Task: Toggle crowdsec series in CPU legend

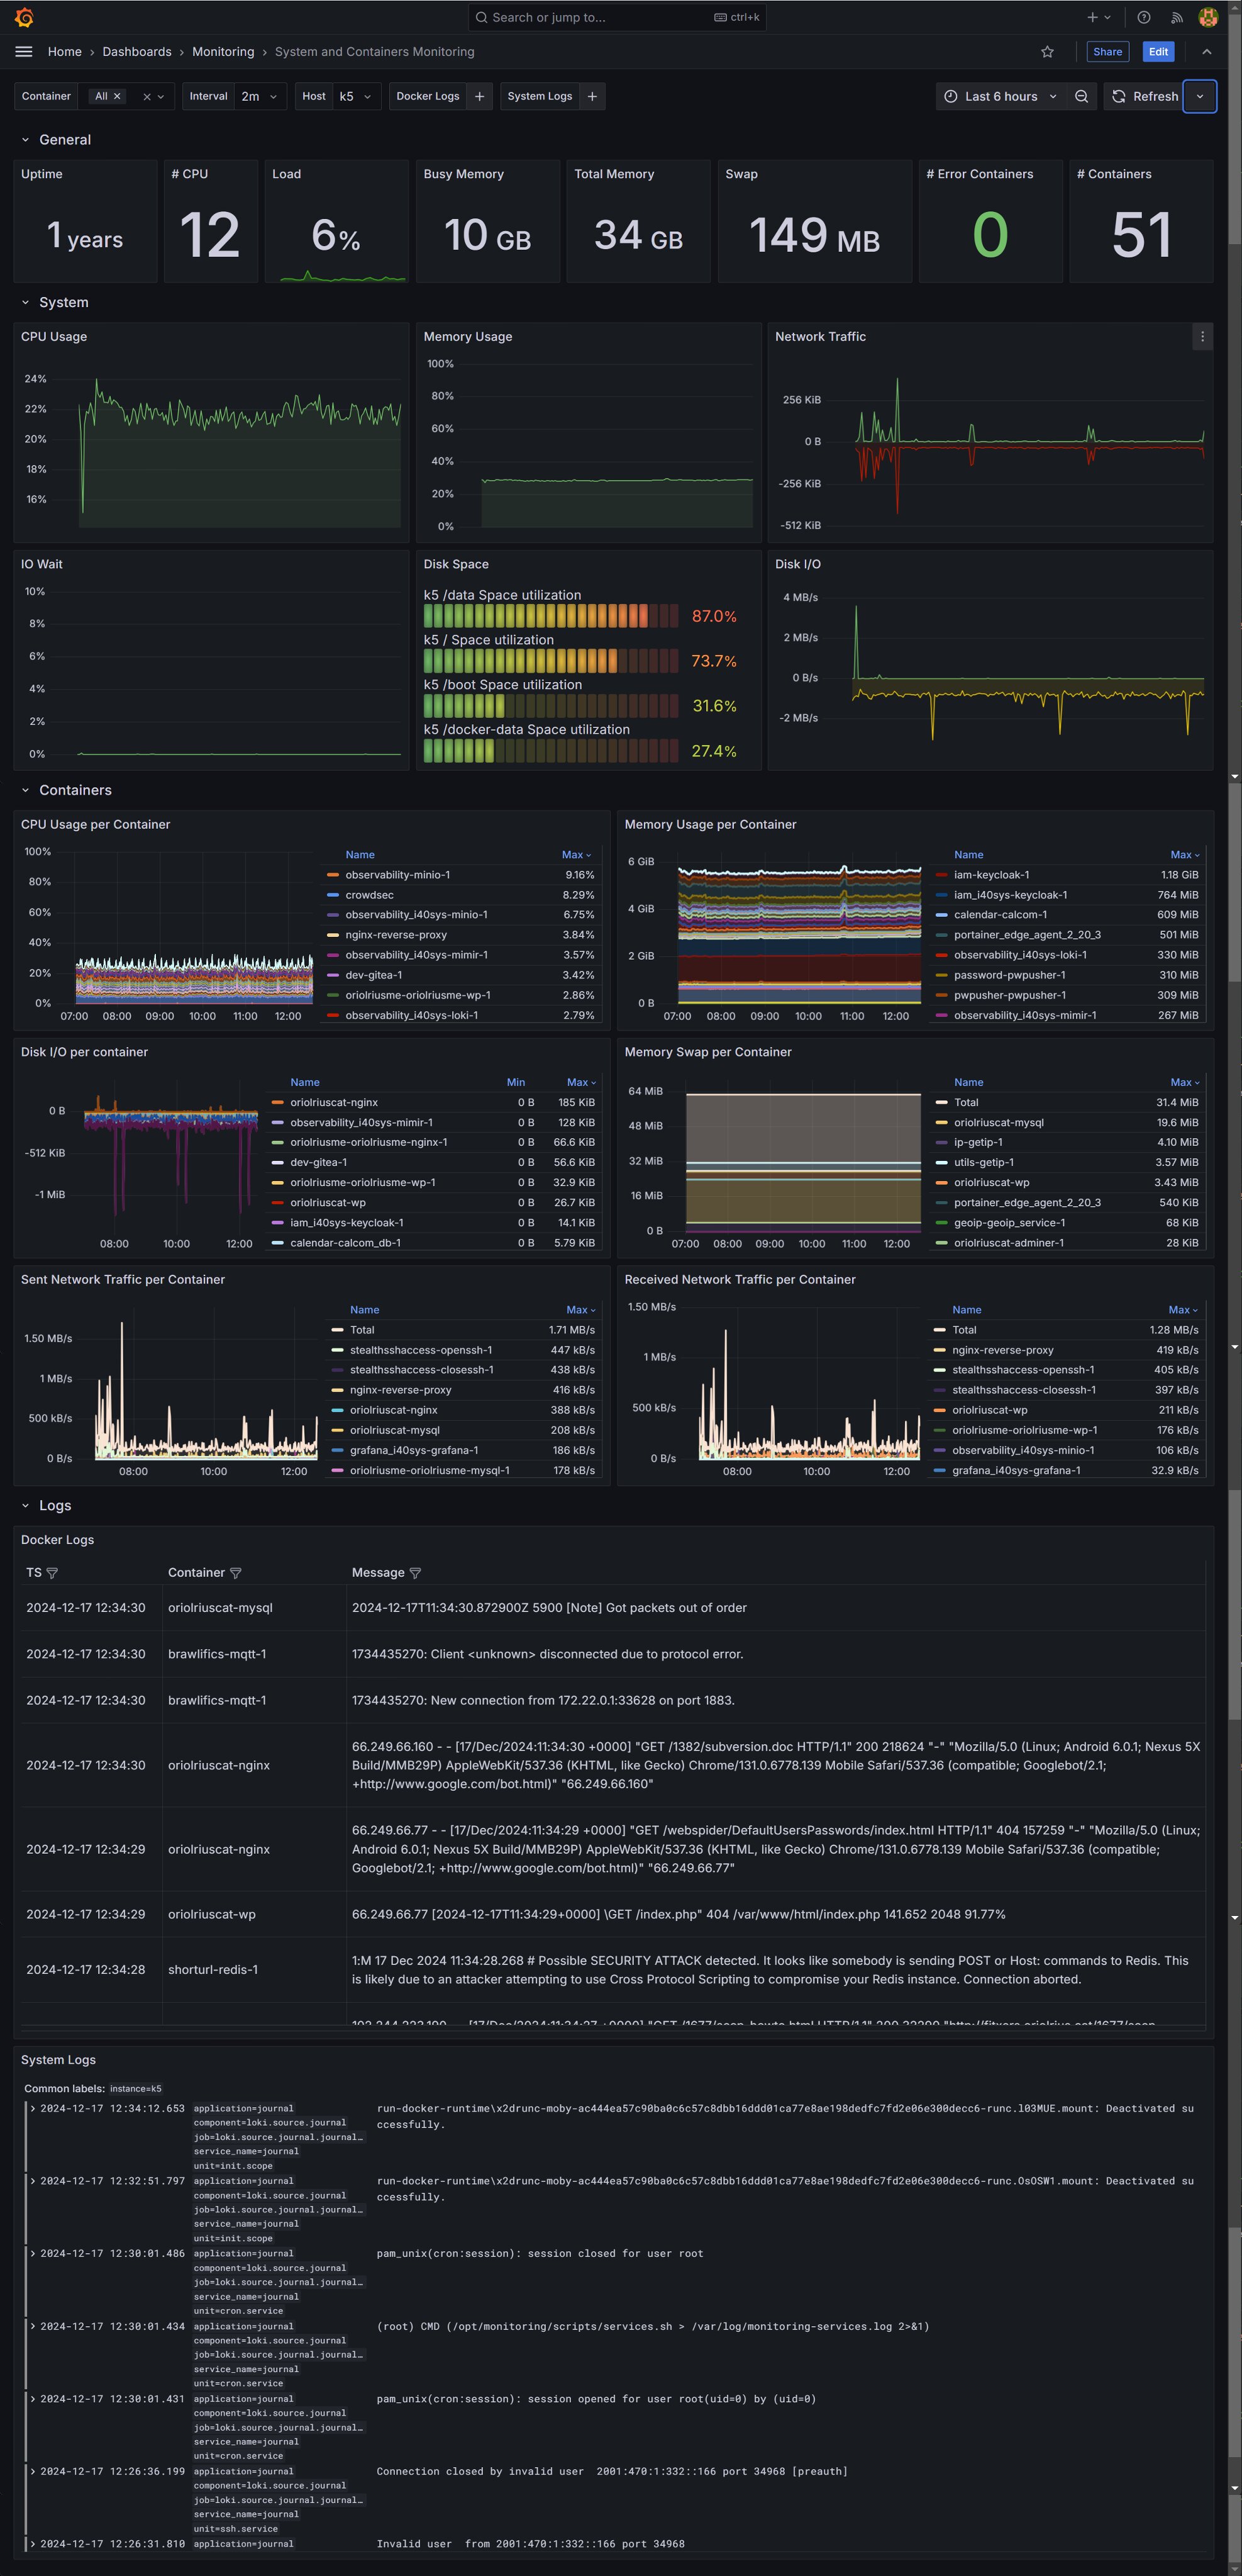Action: (369, 895)
